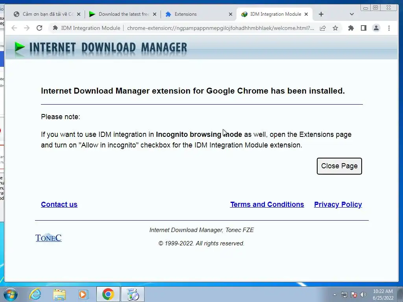Open a new tab with plus button
Image resolution: width=403 pixels, height=302 pixels.
pyautogui.click(x=321, y=15)
